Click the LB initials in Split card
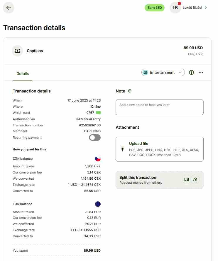 tap(186, 179)
